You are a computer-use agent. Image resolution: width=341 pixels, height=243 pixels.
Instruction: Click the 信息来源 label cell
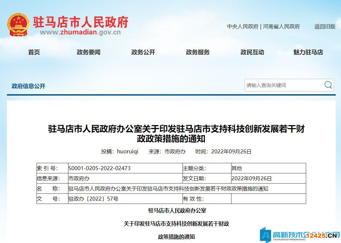(x=52, y=178)
